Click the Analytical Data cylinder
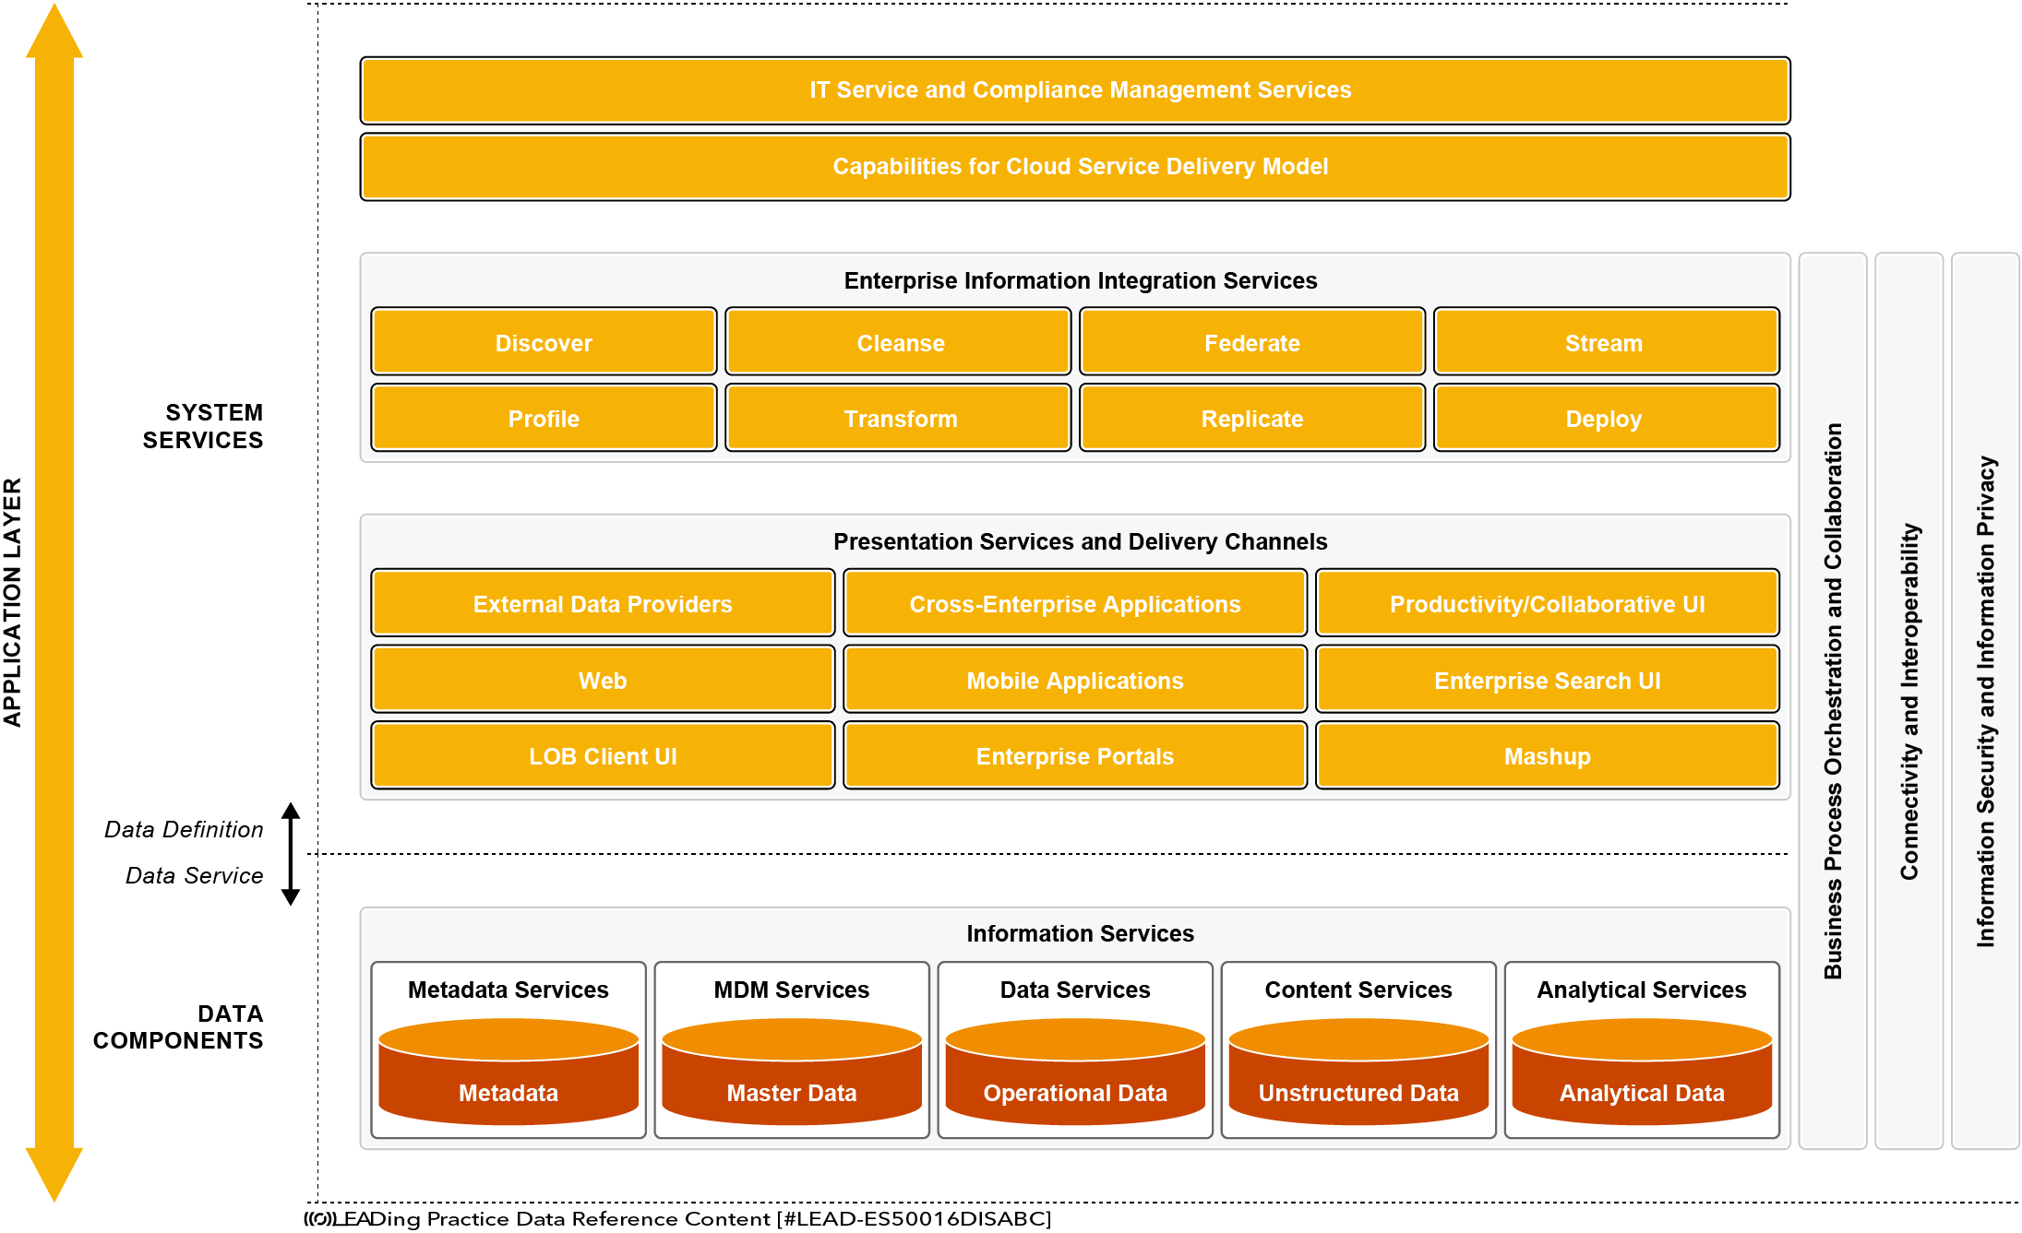The width and height of the screenshot is (2022, 1233). 1642,1072
